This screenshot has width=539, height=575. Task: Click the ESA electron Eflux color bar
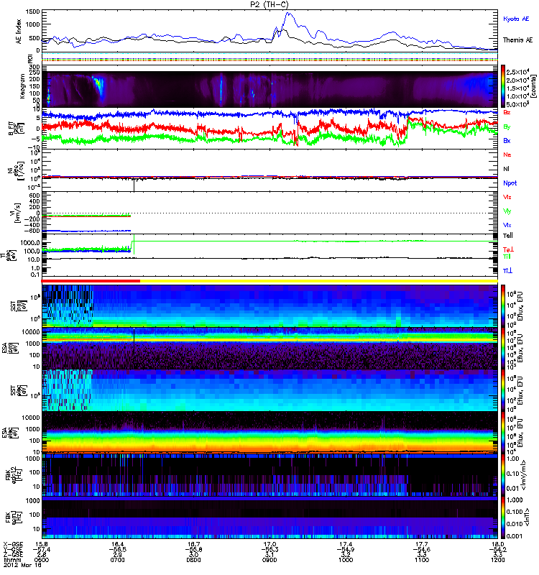coord(504,433)
